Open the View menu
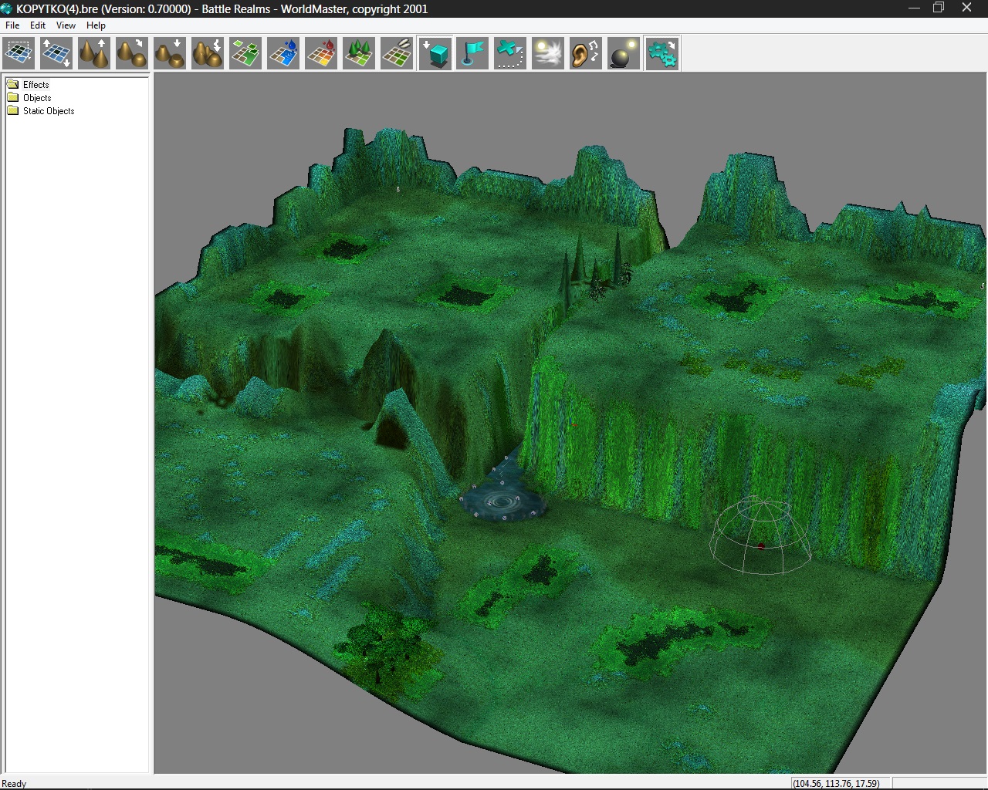Viewport: 988px width, 790px height. tap(66, 25)
